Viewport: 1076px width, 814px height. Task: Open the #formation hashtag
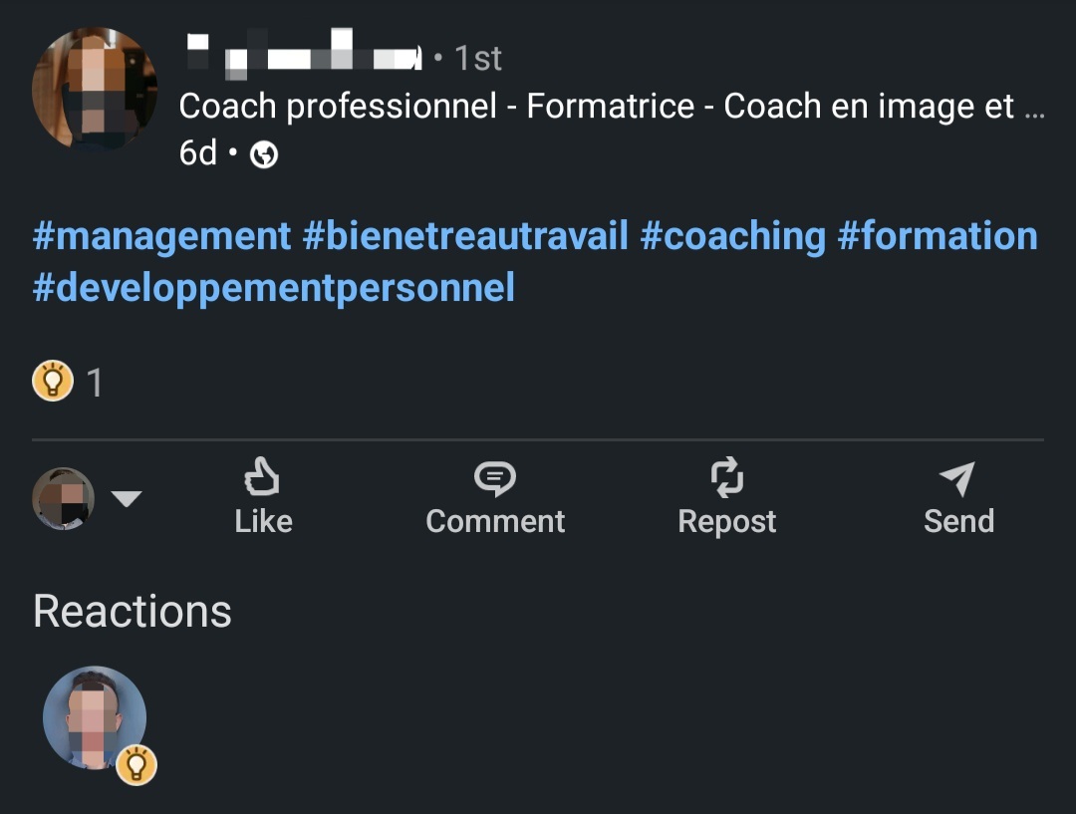pos(938,236)
